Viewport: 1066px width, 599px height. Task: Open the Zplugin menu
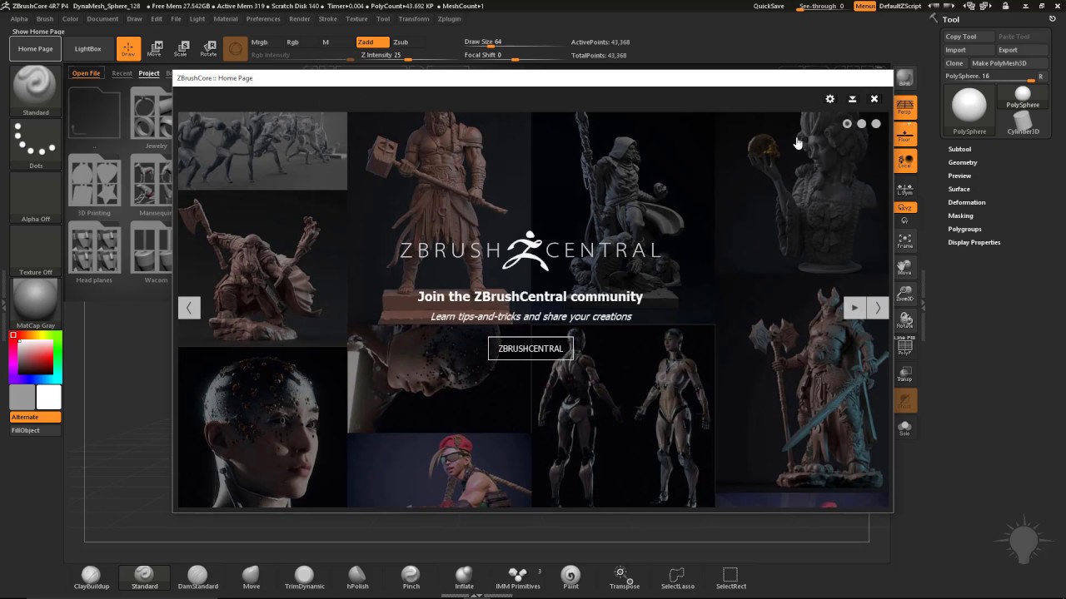(449, 18)
